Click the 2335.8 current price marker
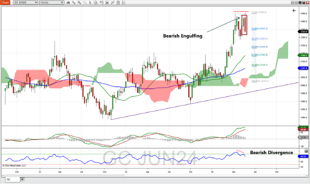 click(304, 32)
